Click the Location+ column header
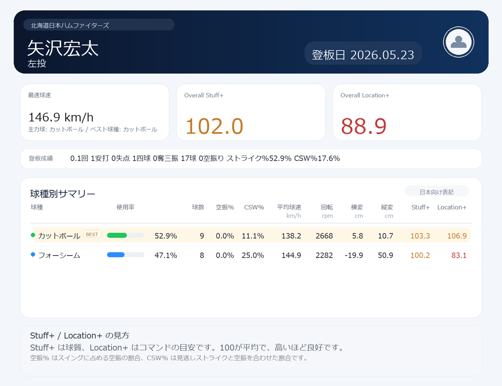This screenshot has width=502, height=386. [x=452, y=207]
